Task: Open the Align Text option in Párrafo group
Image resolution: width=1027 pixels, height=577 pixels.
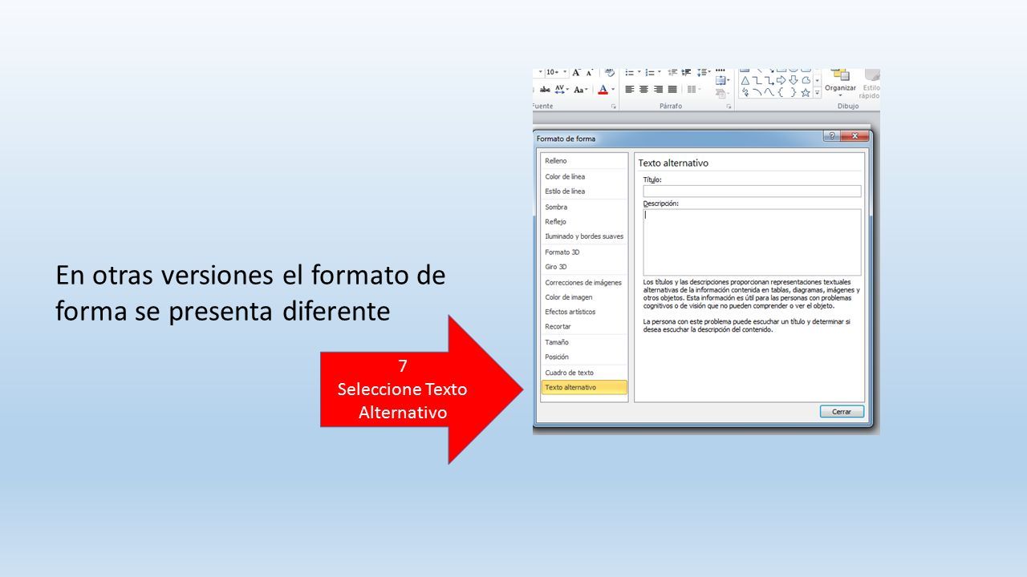Action: coord(722,81)
